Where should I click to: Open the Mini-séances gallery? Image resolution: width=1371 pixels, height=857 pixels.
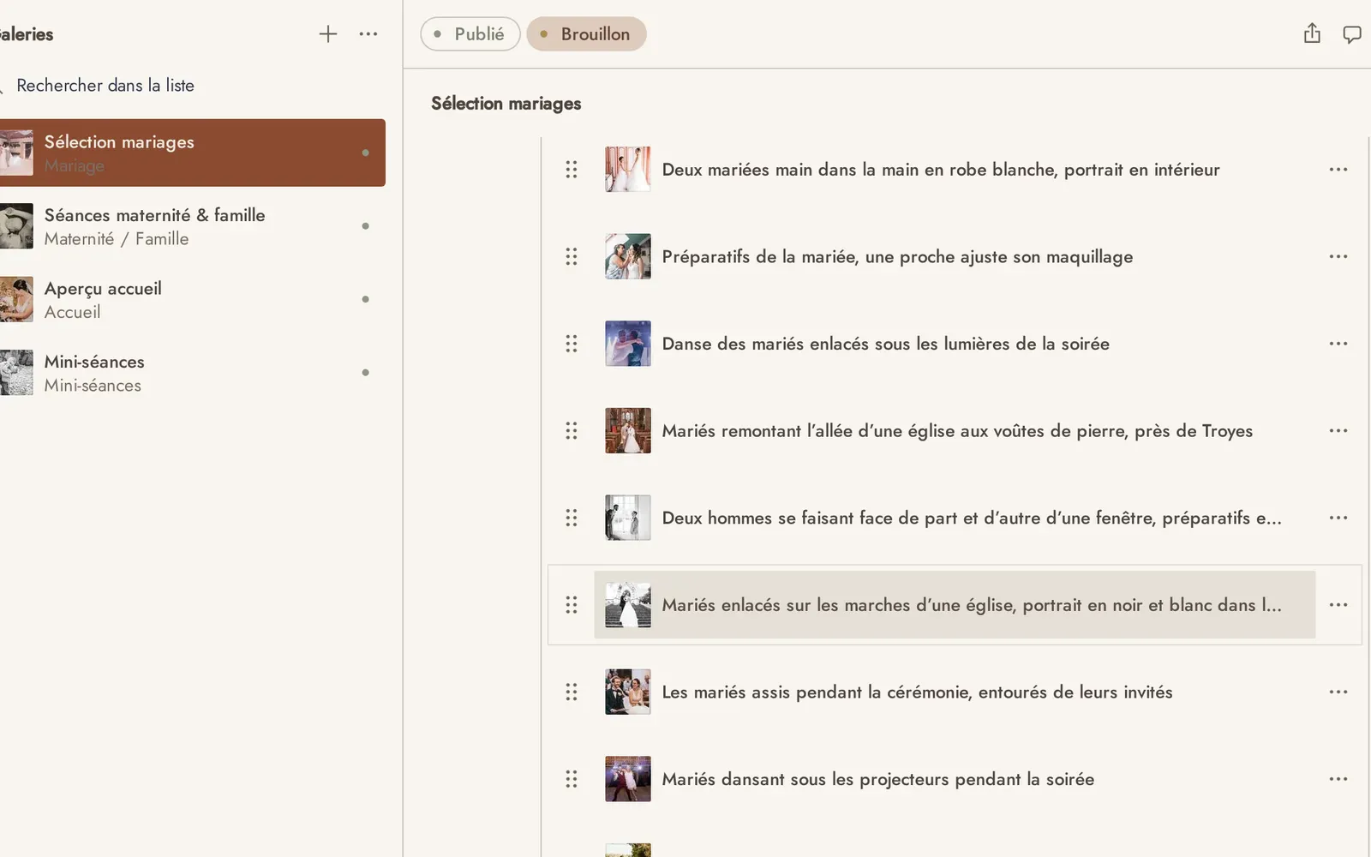(x=192, y=373)
